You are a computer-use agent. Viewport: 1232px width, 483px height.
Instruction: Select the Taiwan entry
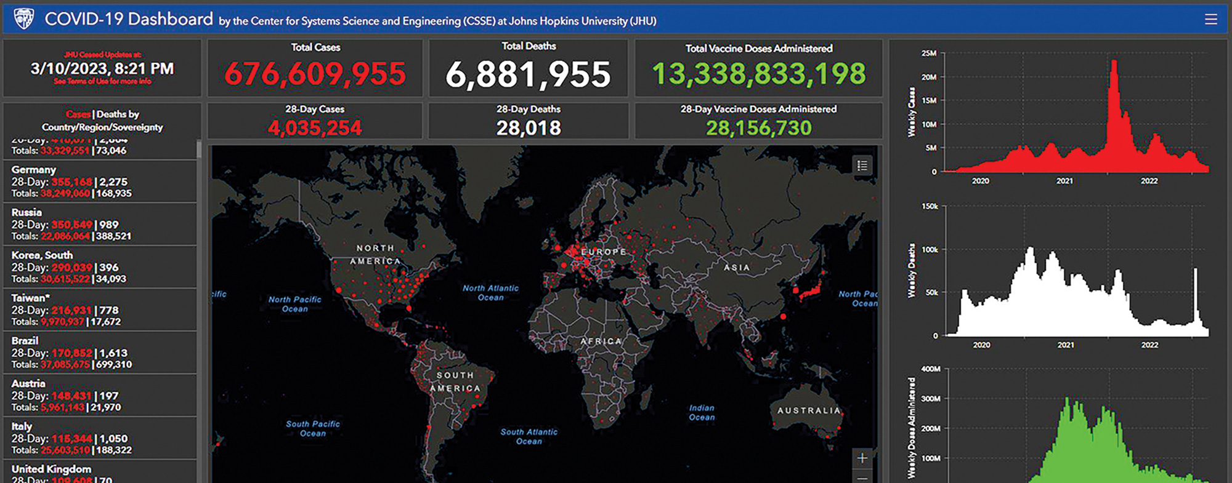coord(30,298)
